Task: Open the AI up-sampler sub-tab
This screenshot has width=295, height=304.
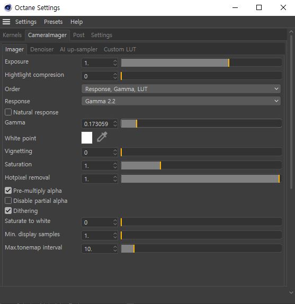Action: point(78,49)
